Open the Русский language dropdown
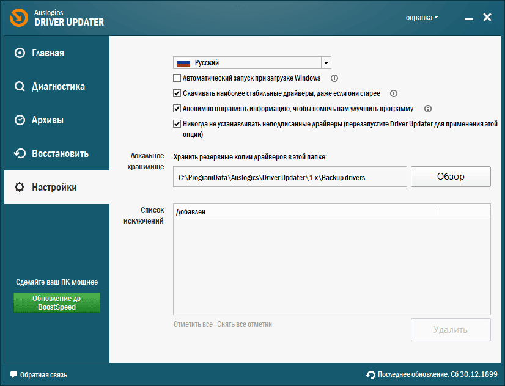 [x=326, y=63]
